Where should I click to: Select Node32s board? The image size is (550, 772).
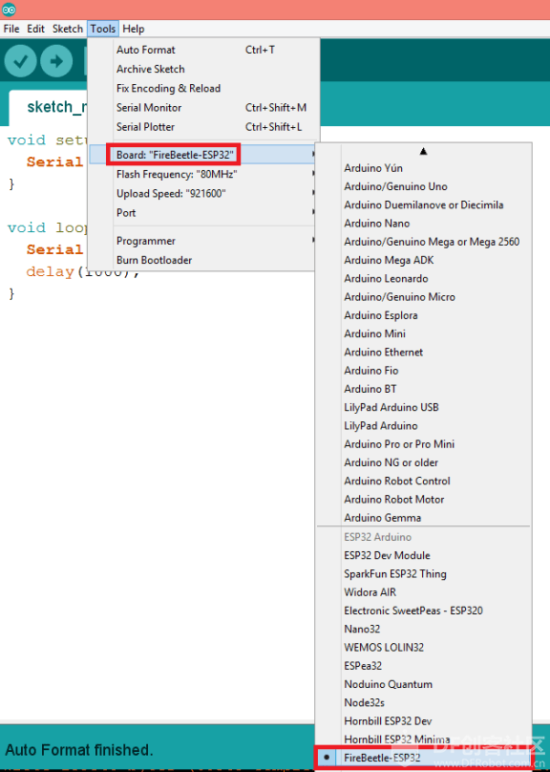point(423,702)
